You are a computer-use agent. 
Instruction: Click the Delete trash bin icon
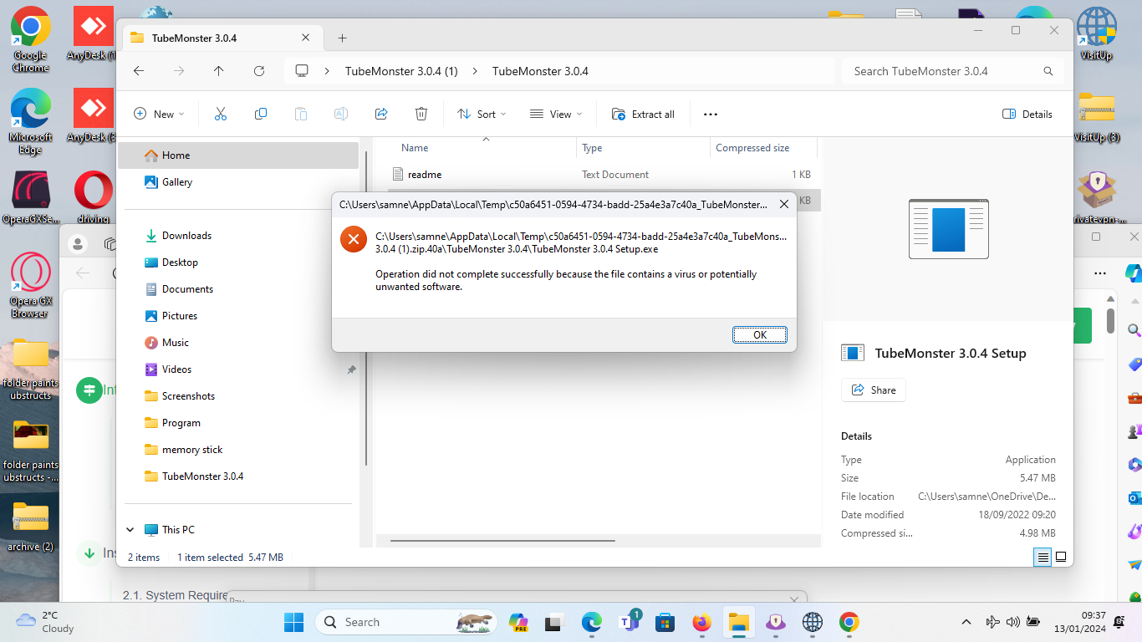[421, 115]
